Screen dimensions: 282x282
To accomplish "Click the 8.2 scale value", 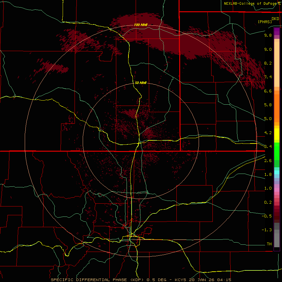I will 268,63.
